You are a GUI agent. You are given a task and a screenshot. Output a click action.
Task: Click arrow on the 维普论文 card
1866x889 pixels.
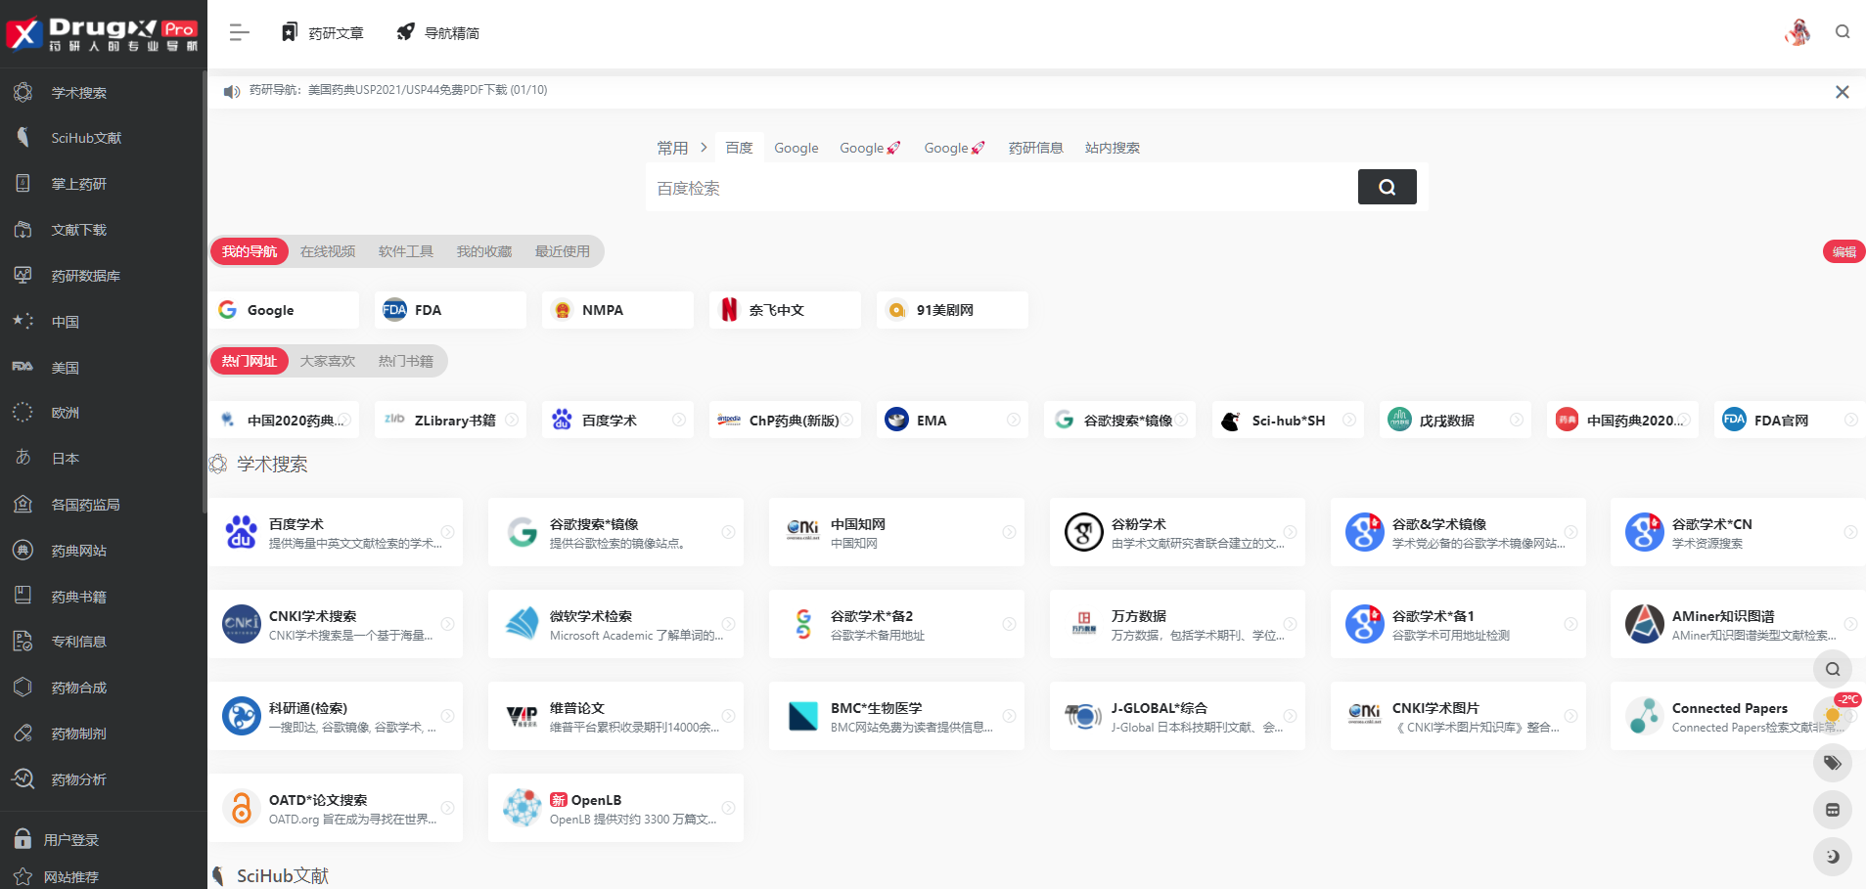coord(729,716)
